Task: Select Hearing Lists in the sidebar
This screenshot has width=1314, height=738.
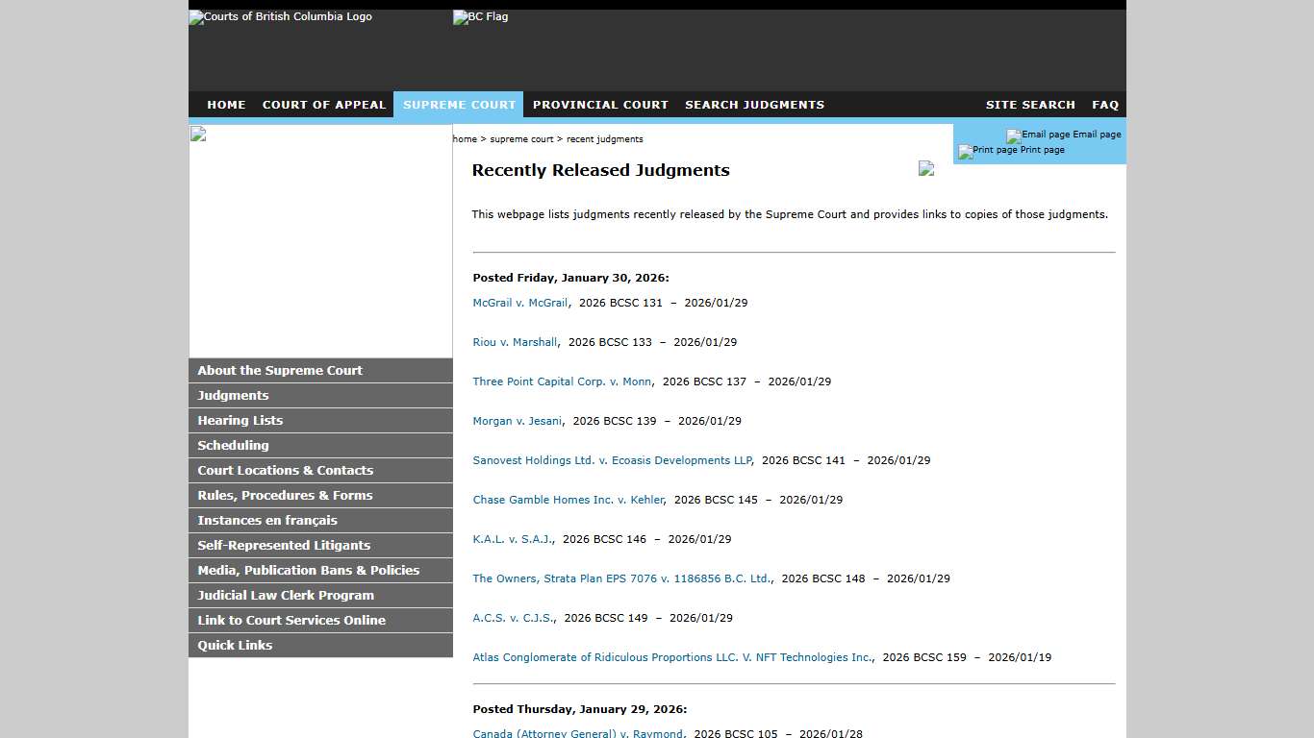Action: pos(240,420)
